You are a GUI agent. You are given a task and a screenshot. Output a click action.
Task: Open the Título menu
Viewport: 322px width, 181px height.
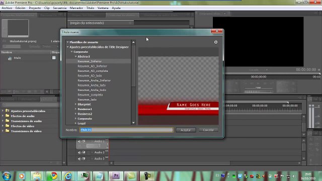point(90,8)
